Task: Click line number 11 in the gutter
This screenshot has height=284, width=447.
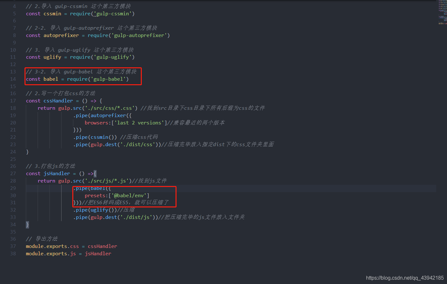Action: [13, 57]
